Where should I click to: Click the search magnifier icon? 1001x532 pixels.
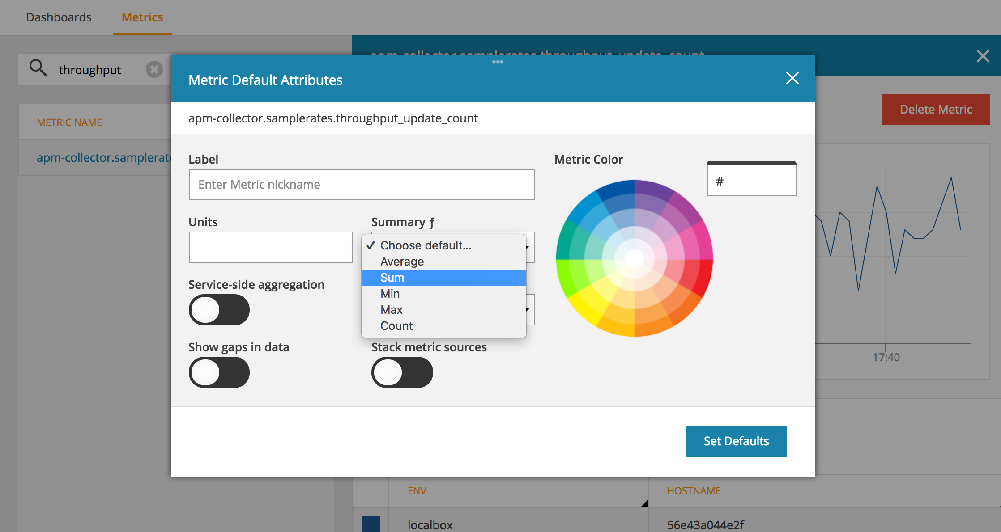[x=38, y=68]
